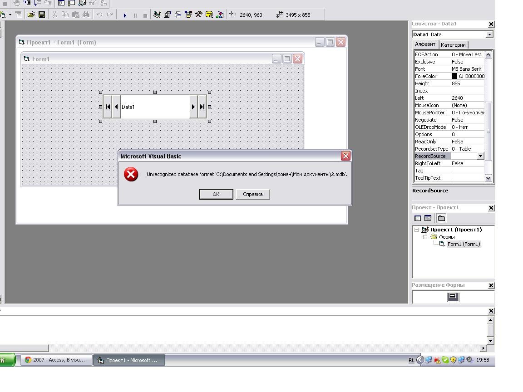Click the Undo arrow icon
Image resolution: width=523 pixels, height=392 pixels.
[x=99, y=15]
